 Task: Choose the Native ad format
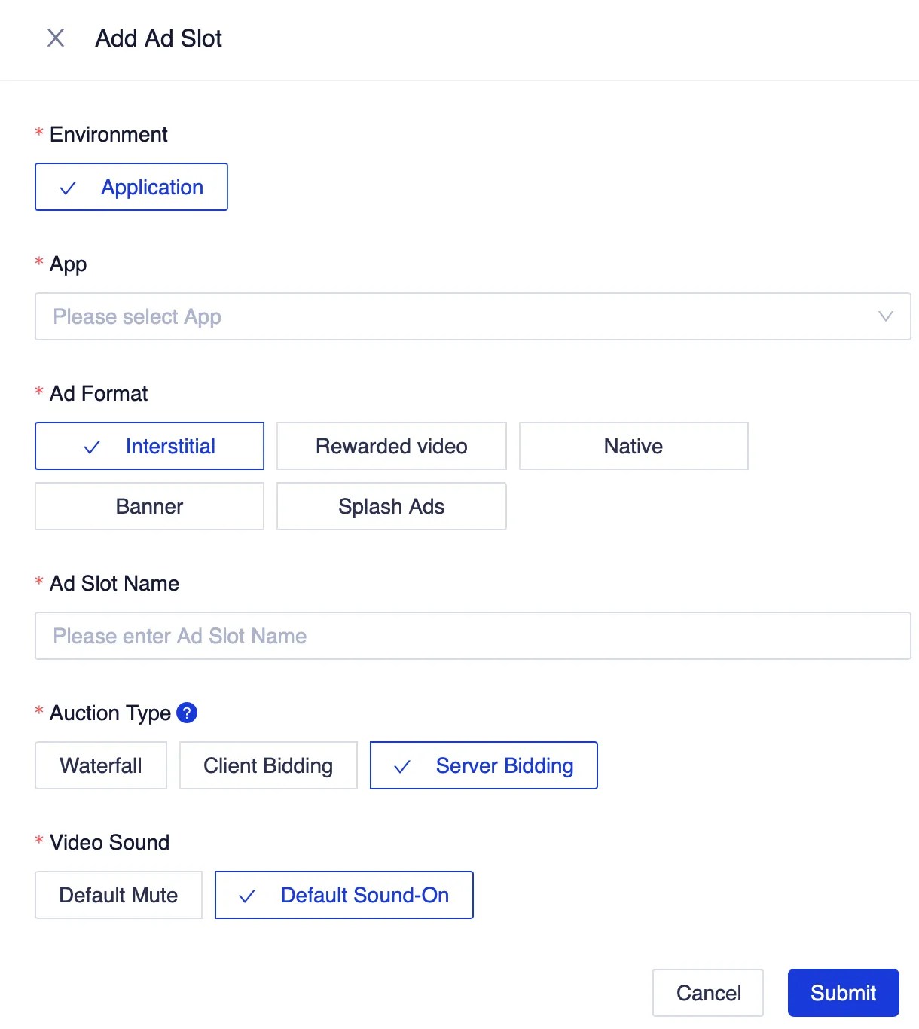633,446
